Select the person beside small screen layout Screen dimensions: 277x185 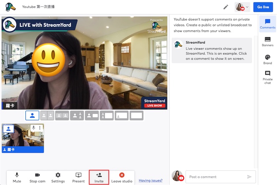pos(92,116)
